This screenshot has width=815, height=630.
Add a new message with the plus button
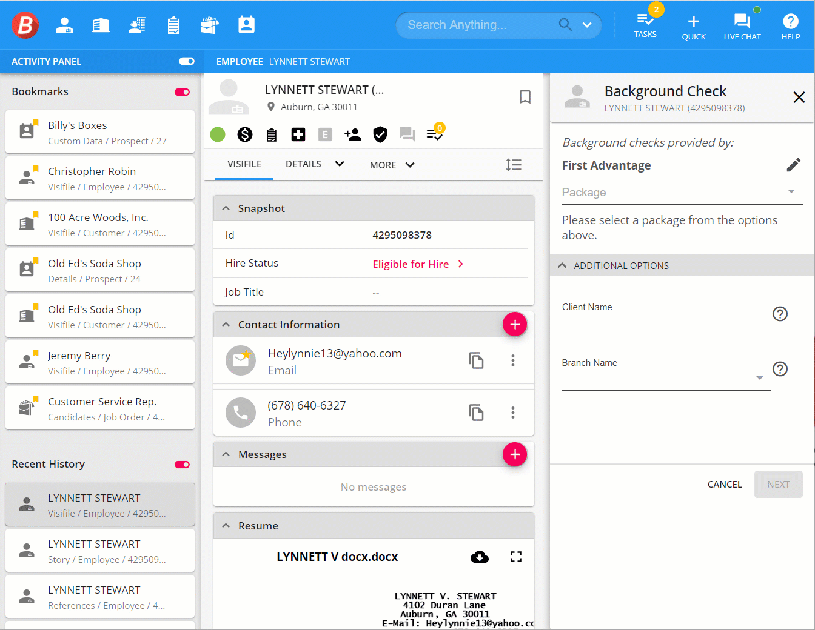pos(515,454)
